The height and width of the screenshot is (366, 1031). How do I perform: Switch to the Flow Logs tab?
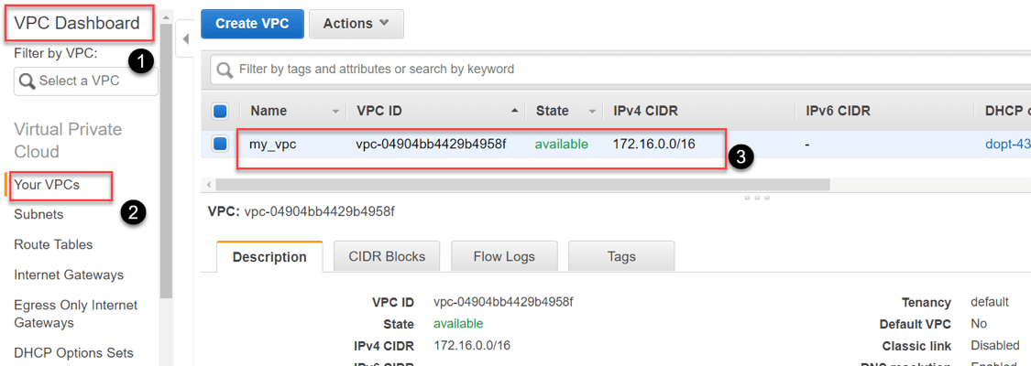pos(503,257)
